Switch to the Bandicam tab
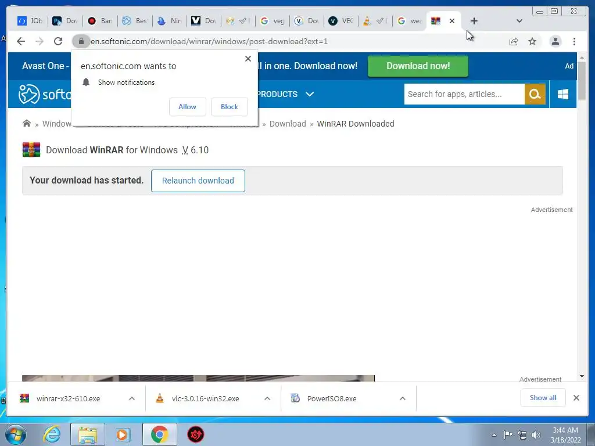This screenshot has width=595, height=446. (100, 21)
